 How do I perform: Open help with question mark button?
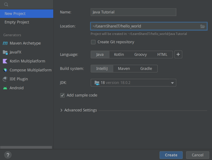pyautogui.click(x=8, y=155)
